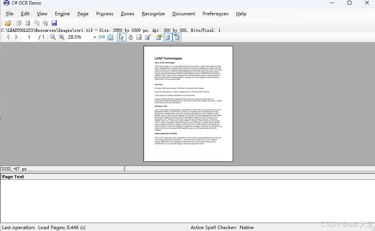Click the Active Spell Checker Native status
This screenshot has height=231, width=375.
click(x=222, y=228)
